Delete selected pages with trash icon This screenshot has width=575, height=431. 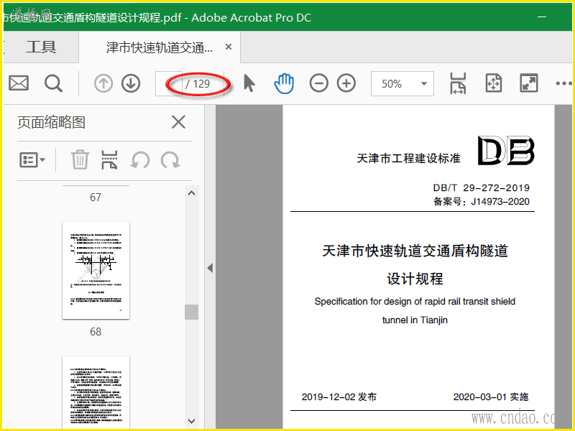pyautogui.click(x=80, y=159)
